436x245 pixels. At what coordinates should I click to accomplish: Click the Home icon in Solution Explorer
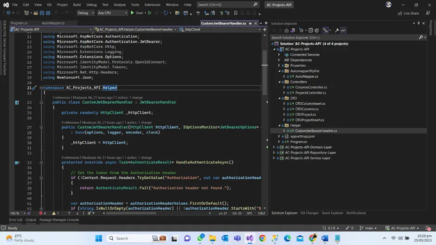[x=286, y=31]
